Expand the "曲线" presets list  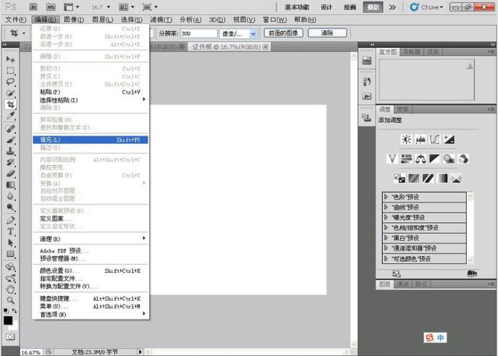tap(387, 207)
